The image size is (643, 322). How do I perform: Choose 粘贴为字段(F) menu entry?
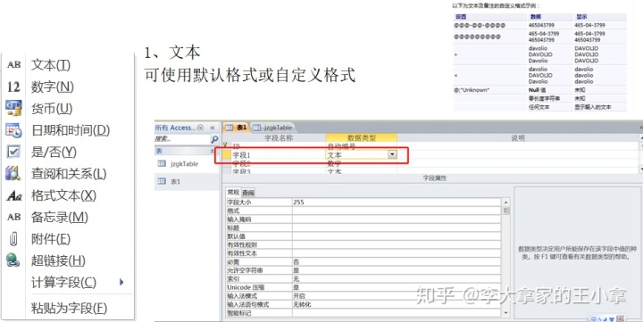tap(69, 308)
